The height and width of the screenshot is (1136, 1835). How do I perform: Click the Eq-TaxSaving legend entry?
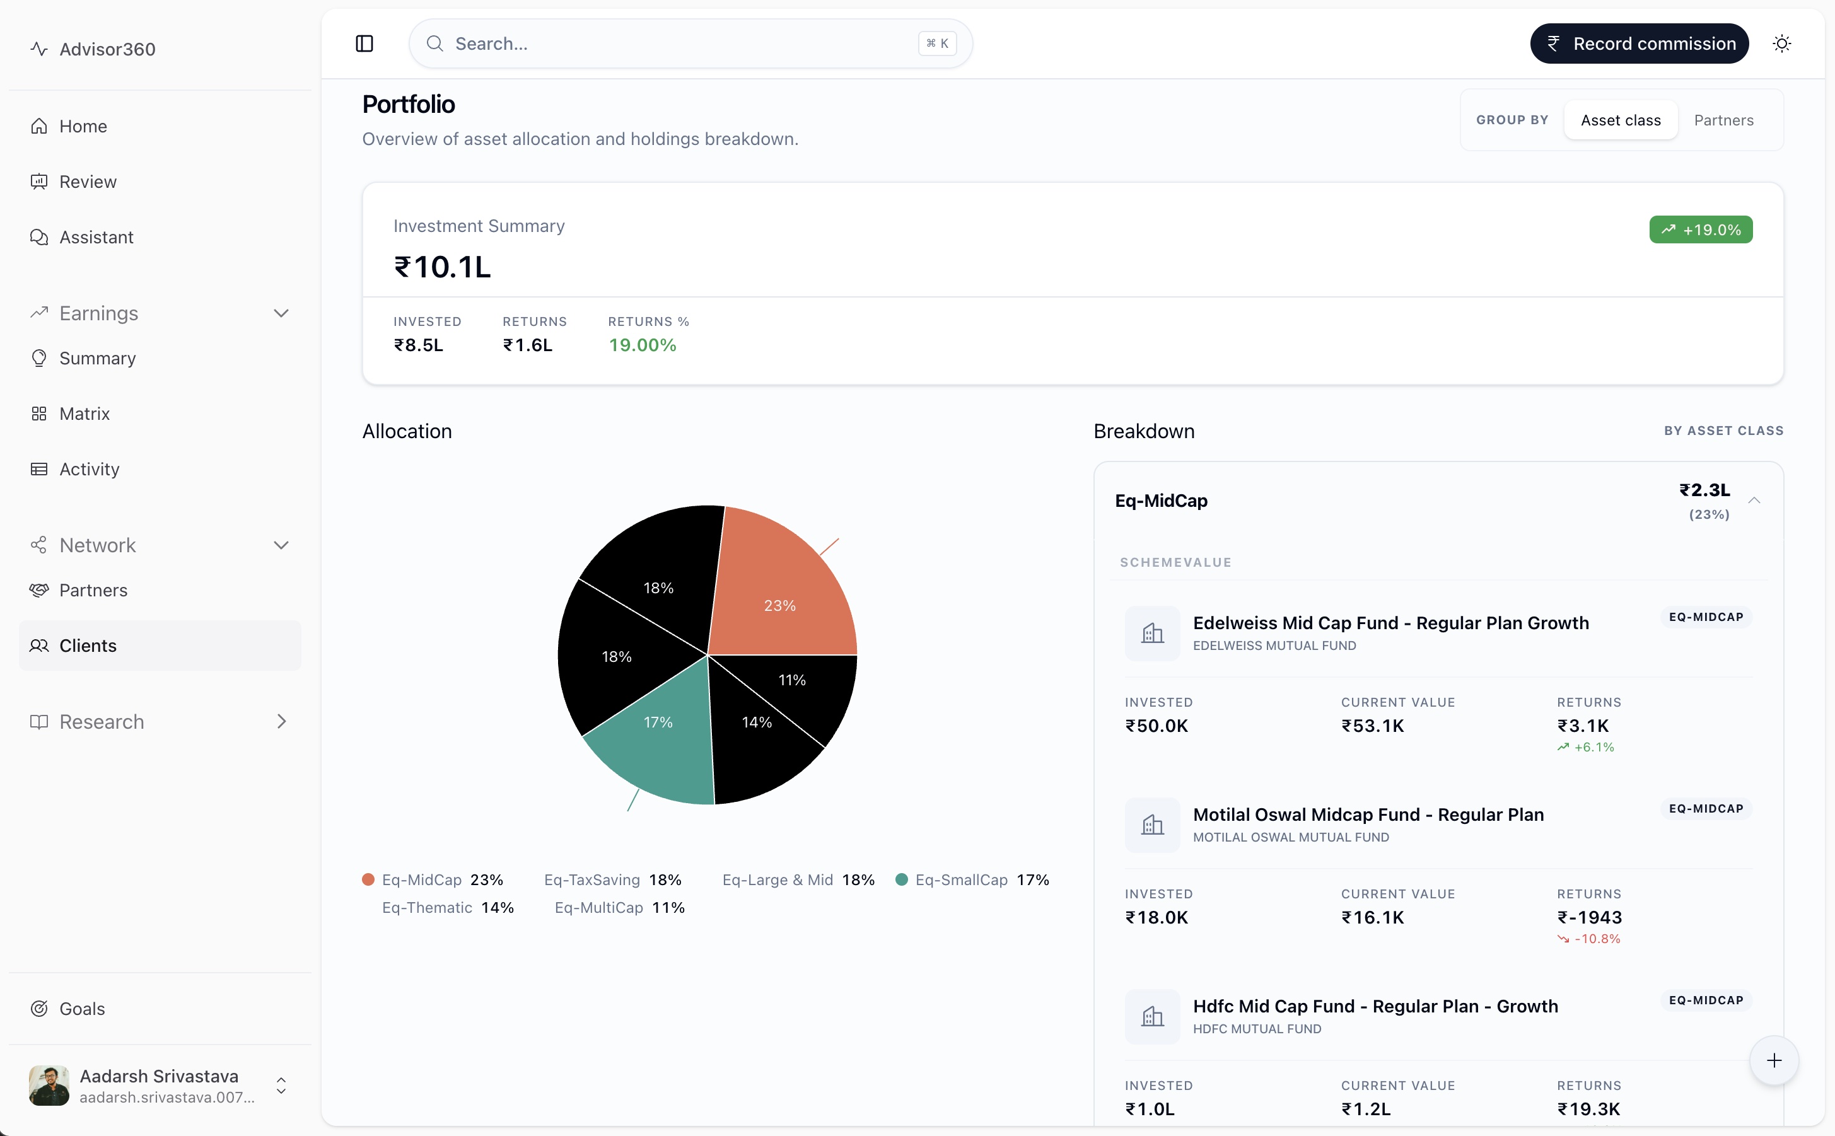tap(612, 880)
